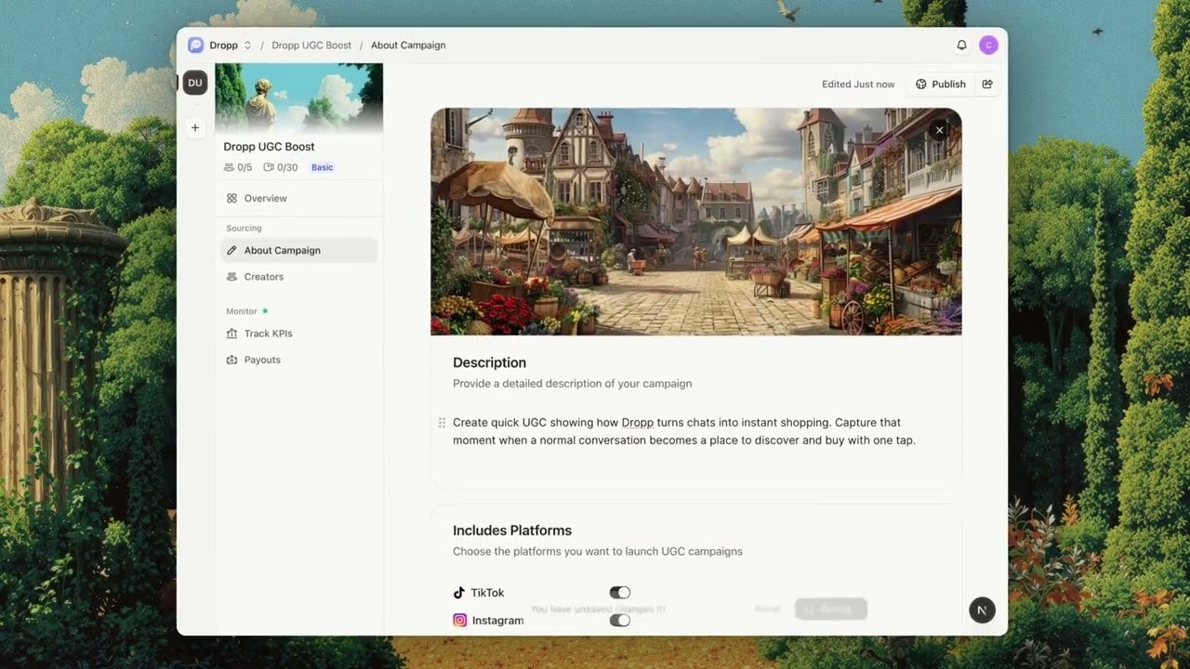Toggle the TikTok platform switch
The width and height of the screenshot is (1190, 669).
[x=619, y=592]
